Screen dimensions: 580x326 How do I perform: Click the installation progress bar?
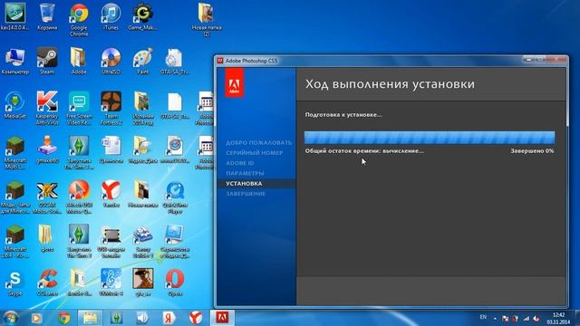point(430,138)
